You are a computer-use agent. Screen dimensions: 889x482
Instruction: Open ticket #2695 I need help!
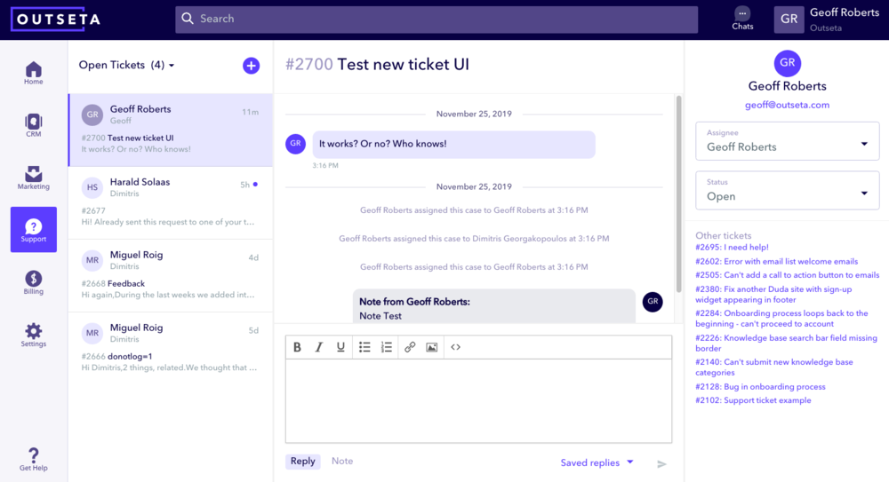(x=732, y=248)
